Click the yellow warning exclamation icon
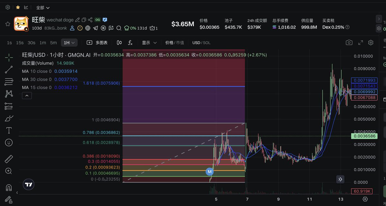Image resolution: width=386 pixels, height=206 pixels. tap(80, 28)
